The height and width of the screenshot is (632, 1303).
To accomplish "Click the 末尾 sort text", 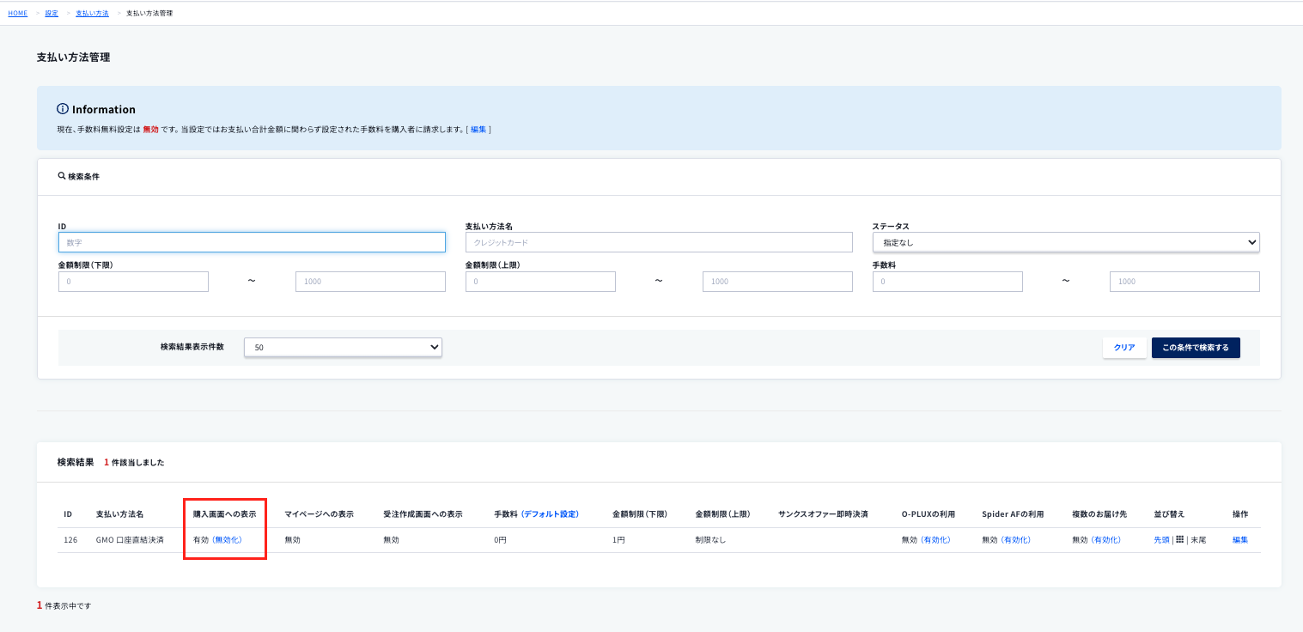I will click(1198, 540).
